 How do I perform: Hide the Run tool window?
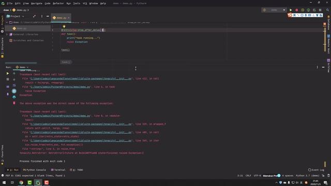tap(323, 67)
